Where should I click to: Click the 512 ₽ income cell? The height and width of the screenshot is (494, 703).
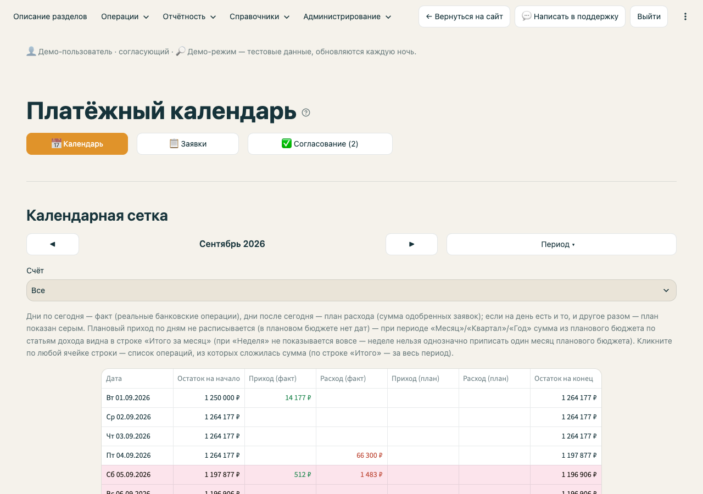point(280,475)
